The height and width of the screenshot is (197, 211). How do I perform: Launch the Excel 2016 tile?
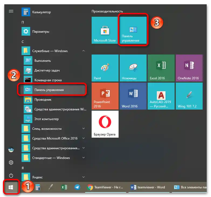pos(161,68)
